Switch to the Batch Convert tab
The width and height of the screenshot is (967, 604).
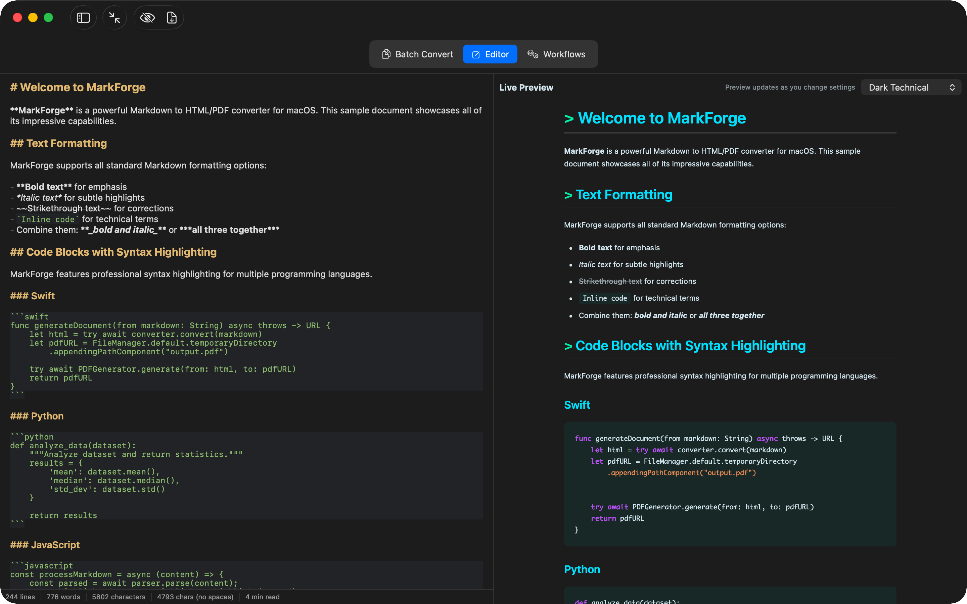pos(418,54)
